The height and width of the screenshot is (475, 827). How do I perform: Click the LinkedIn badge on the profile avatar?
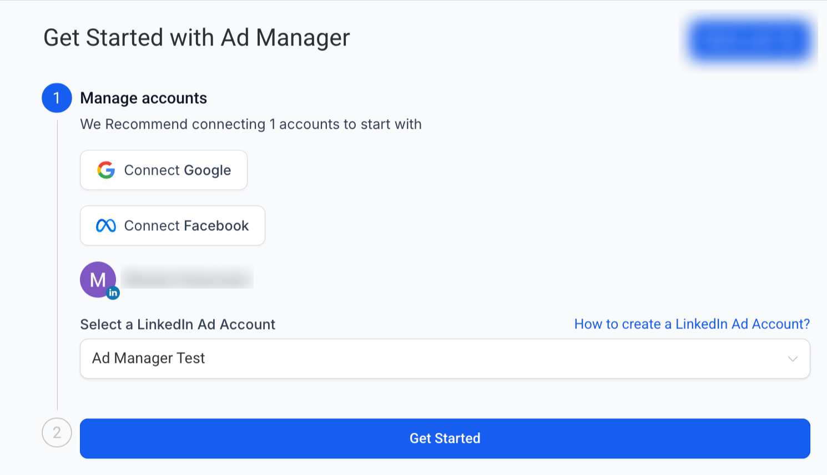[113, 292]
